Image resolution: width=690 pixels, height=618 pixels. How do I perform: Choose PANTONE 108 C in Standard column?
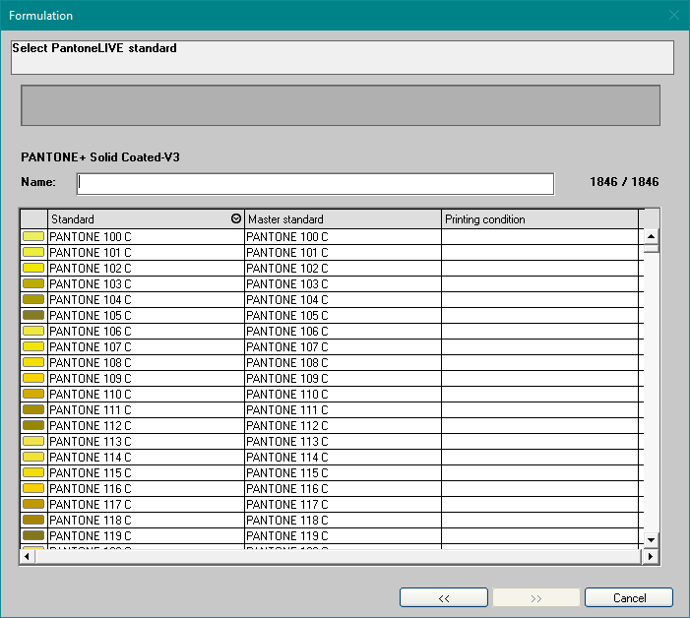pyautogui.click(x=146, y=363)
